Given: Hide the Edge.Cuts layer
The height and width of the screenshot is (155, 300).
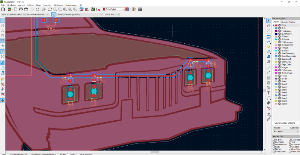Looking at the screenshot, I should pyautogui.click(x=279, y=65).
